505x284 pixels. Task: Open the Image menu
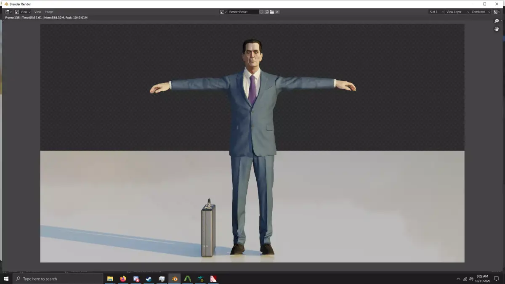click(49, 12)
